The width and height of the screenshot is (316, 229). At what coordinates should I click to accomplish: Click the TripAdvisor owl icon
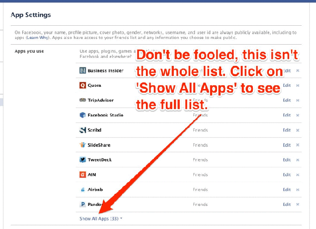tap(83, 100)
